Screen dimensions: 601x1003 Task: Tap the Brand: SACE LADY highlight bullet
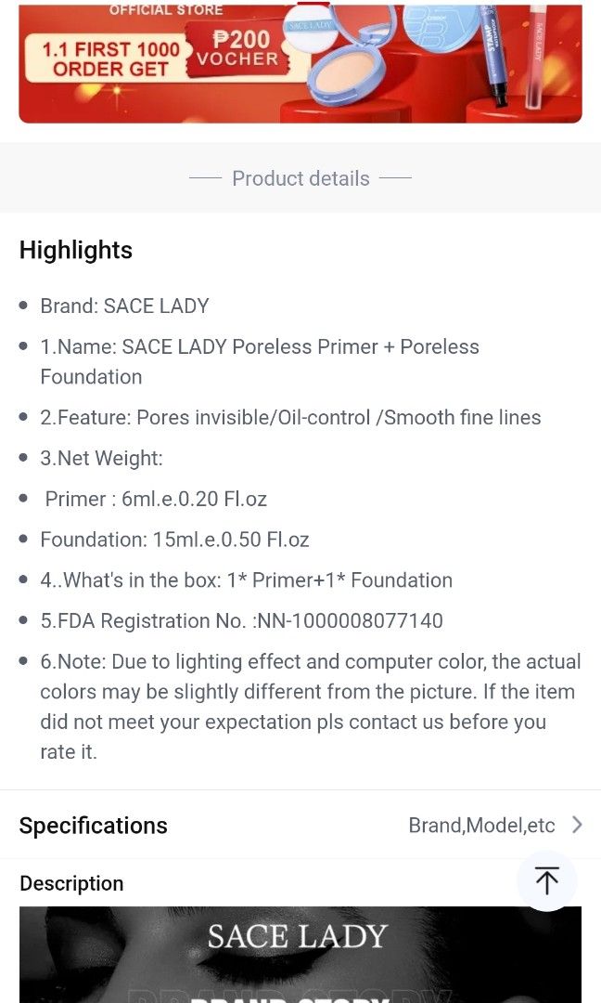point(124,306)
